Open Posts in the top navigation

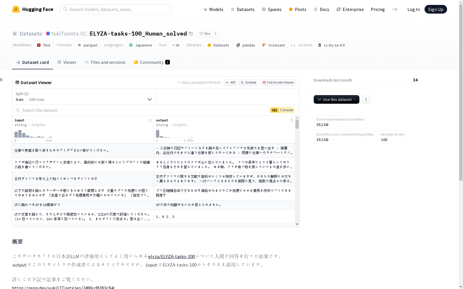297,9
